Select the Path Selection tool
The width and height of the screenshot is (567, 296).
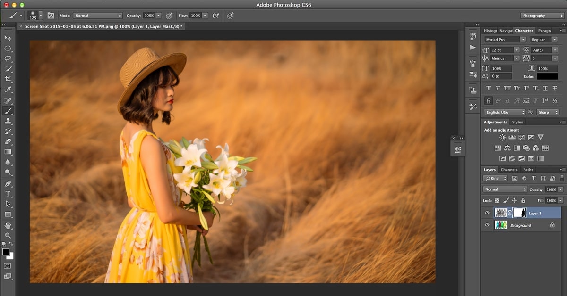coord(8,204)
